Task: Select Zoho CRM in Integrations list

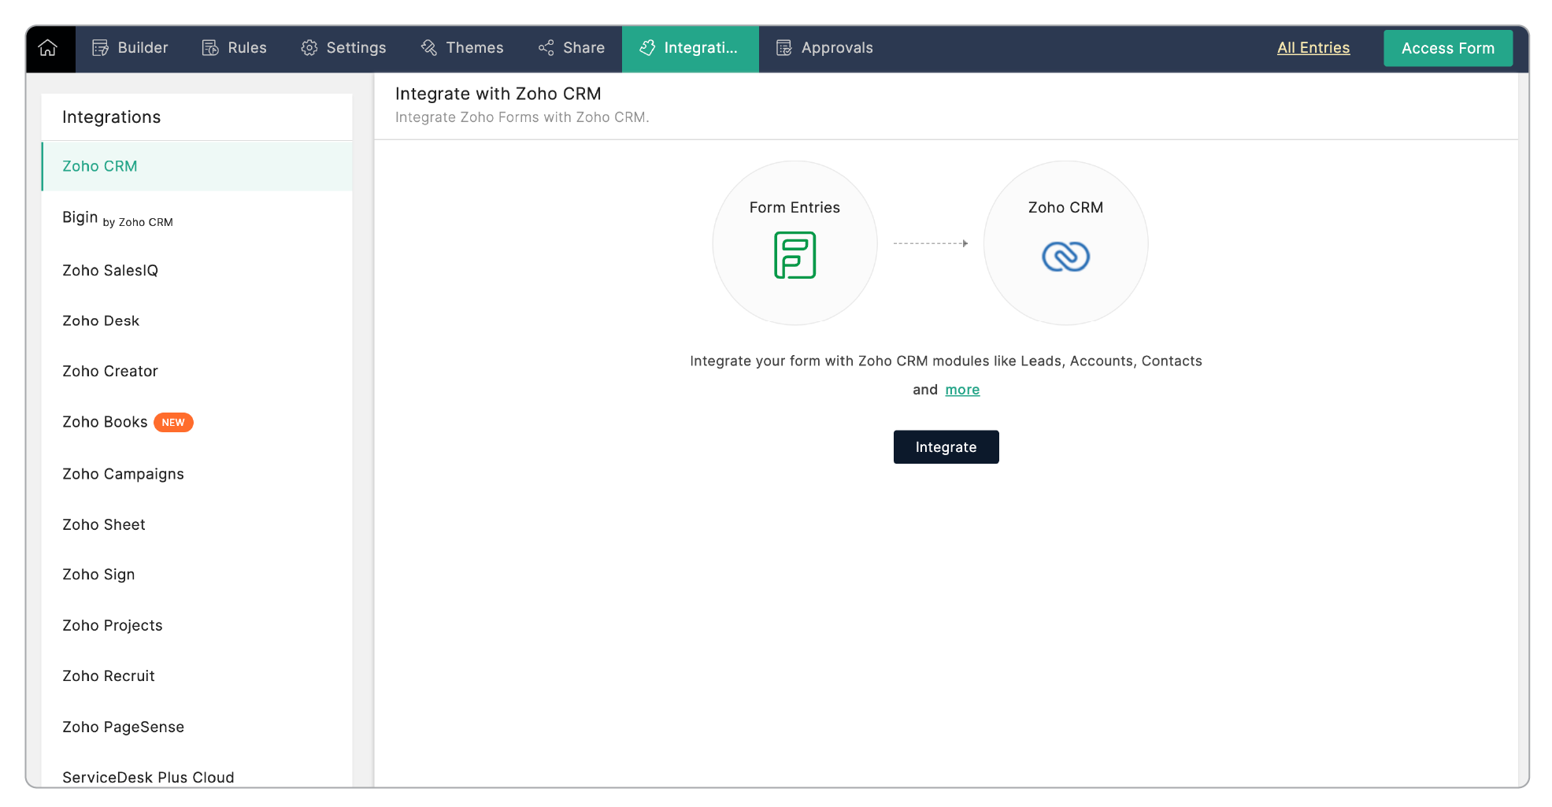Action: 197,166
